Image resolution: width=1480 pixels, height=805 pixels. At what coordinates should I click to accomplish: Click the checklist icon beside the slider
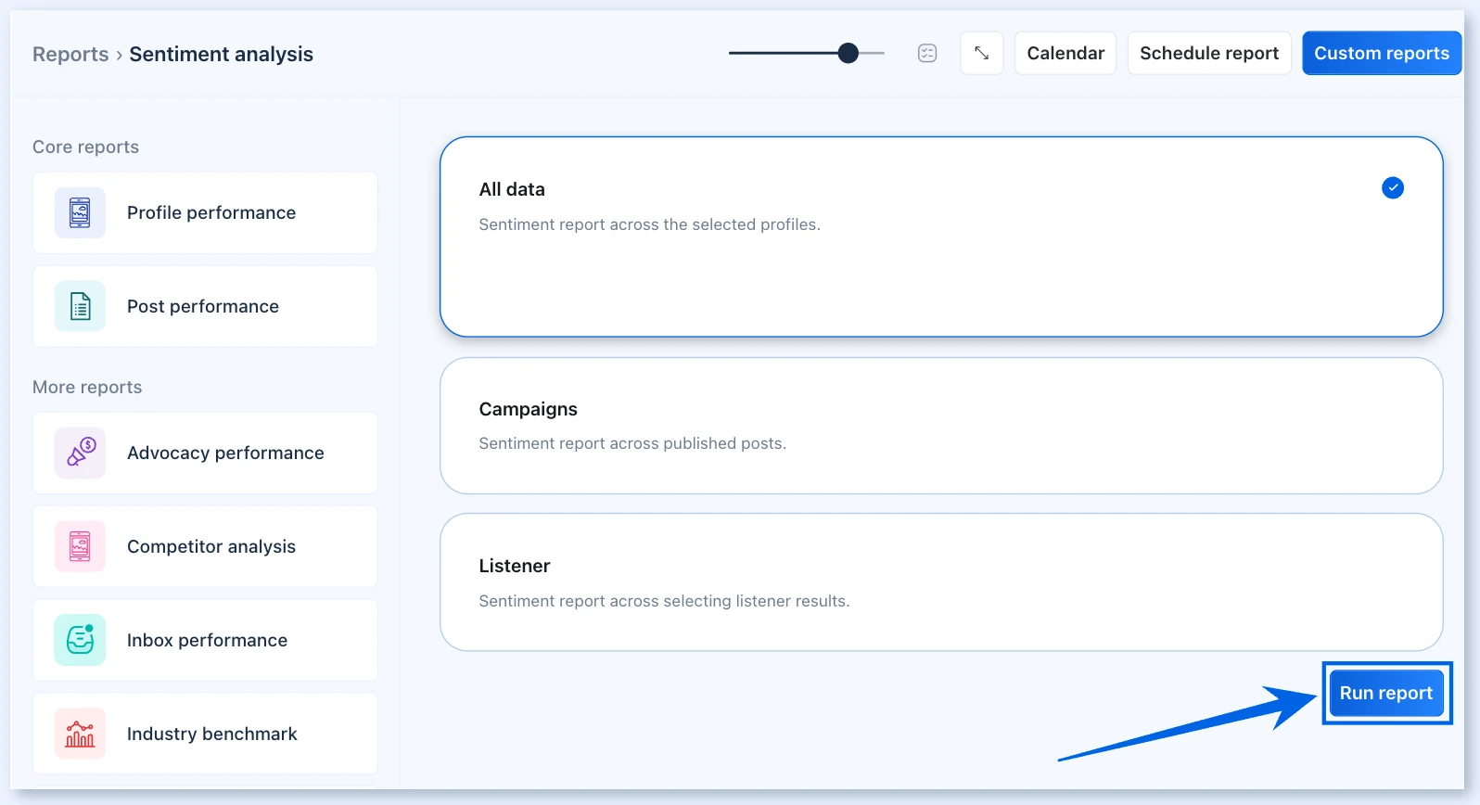pyautogui.click(x=927, y=54)
